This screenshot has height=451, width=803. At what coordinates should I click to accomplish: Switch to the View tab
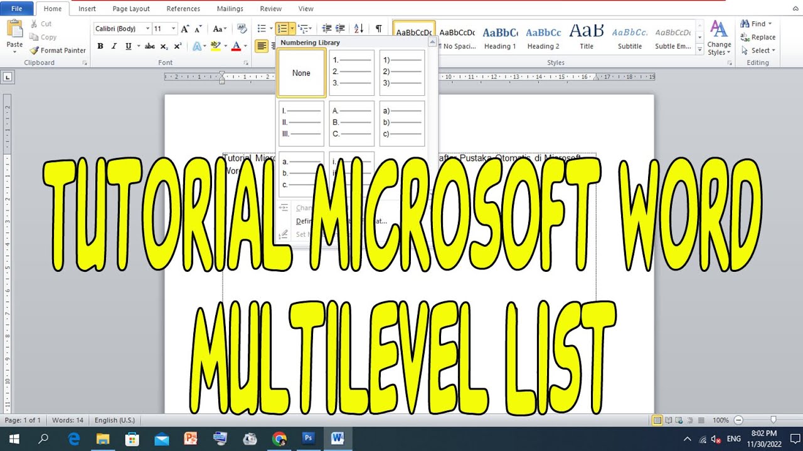[x=306, y=9]
